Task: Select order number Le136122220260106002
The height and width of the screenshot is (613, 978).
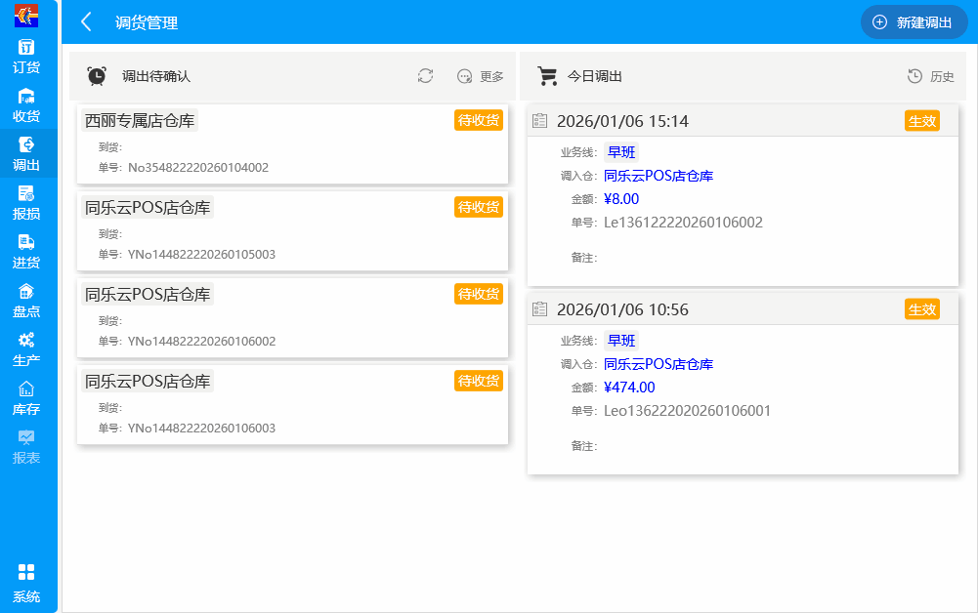Action: coord(683,223)
